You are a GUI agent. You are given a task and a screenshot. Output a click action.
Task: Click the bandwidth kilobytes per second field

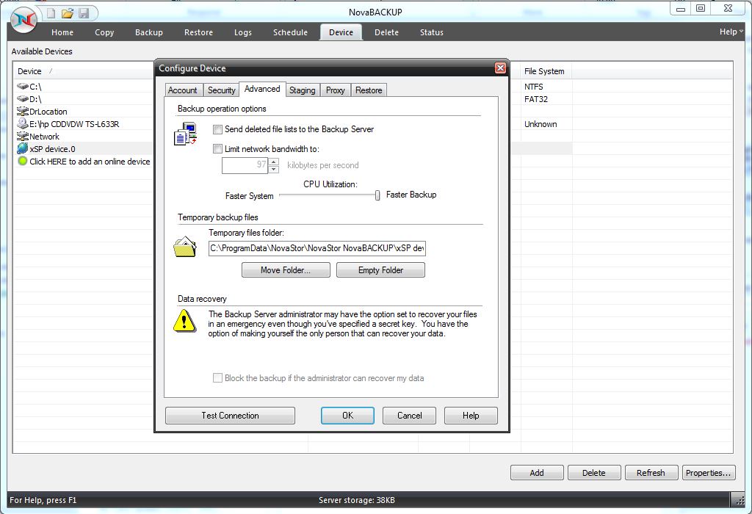click(x=245, y=165)
